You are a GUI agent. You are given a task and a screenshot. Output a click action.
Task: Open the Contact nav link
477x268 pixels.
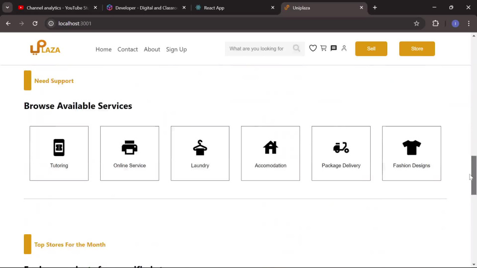(x=127, y=49)
